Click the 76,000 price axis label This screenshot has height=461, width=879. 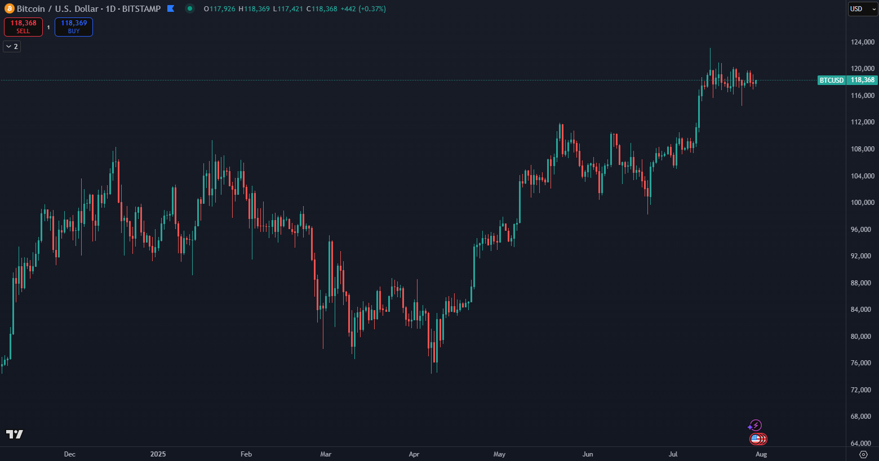pyautogui.click(x=861, y=363)
